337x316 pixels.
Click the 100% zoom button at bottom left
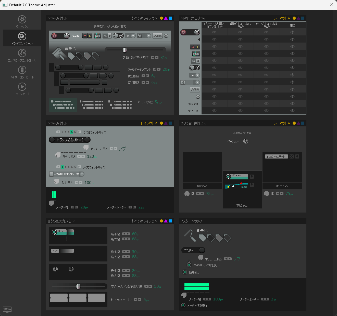pos(7,309)
